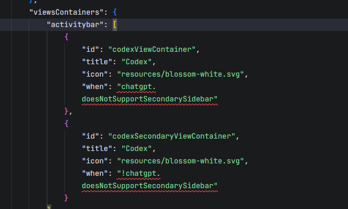Click the last underlined doesNotSupportSecondarySidebar line

(150, 186)
